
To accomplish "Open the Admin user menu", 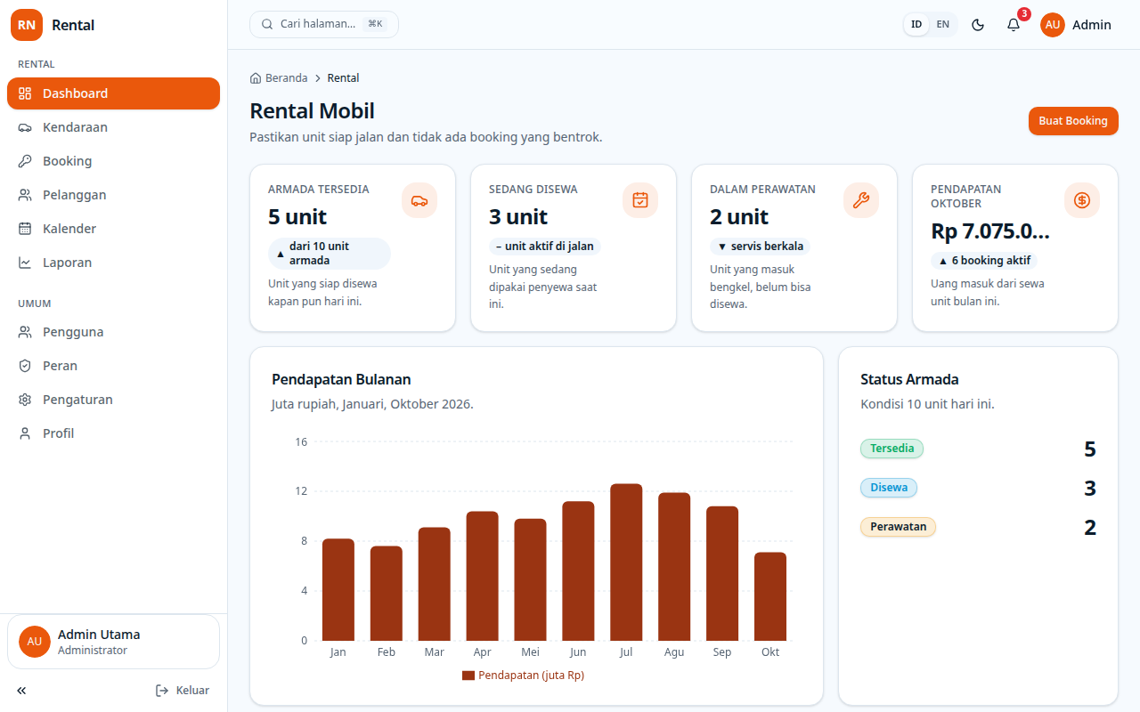I will (1076, 25).
